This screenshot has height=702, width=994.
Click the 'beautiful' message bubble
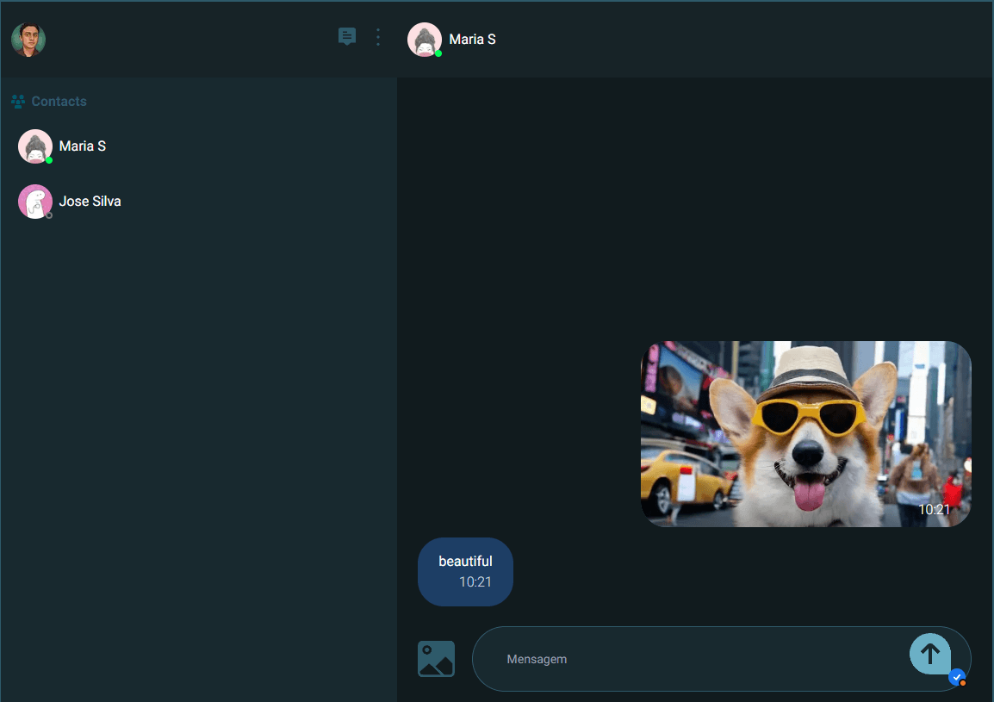tap(465, 571)
